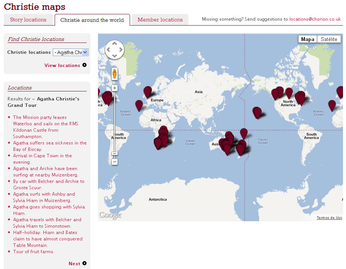Select the marker directly above the North America label
The width and height of the screenshot is (346, 269).
coord(289,93)
